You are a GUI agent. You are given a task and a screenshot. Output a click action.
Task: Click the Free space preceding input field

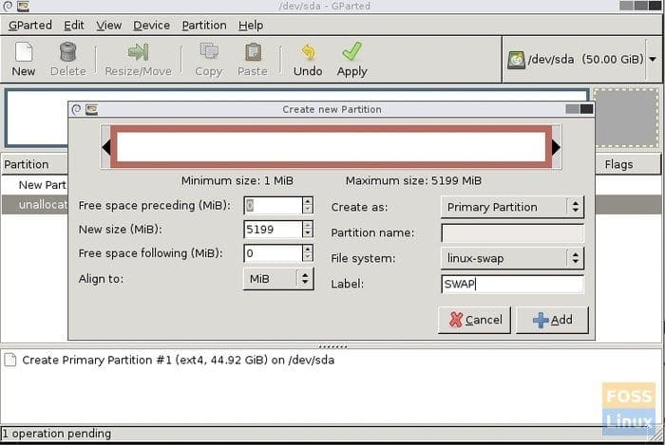click(274, 205)
